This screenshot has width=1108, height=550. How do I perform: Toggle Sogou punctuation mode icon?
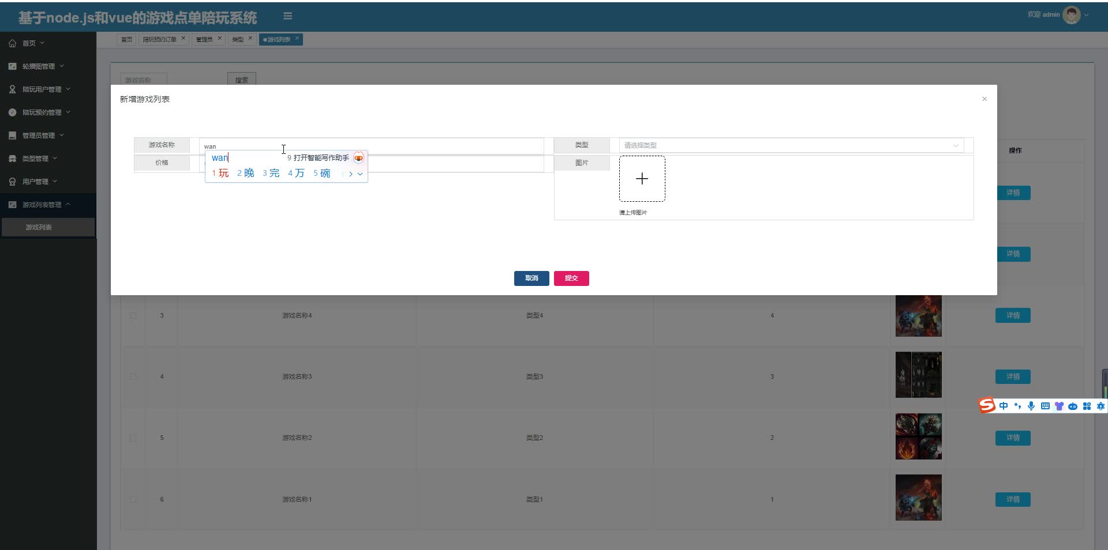coord(1017,406)
